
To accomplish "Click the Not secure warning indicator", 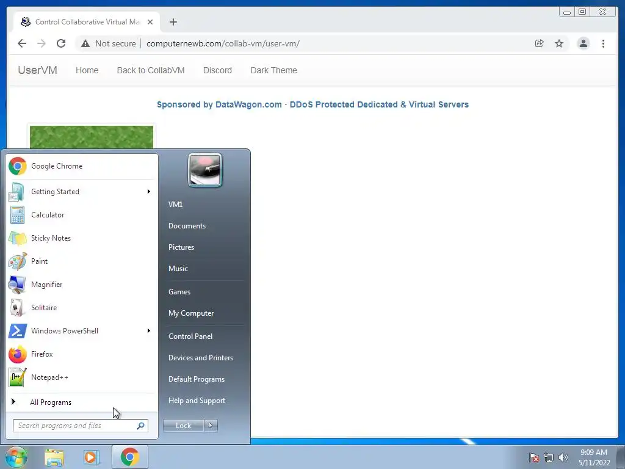I will coord(109,43).
